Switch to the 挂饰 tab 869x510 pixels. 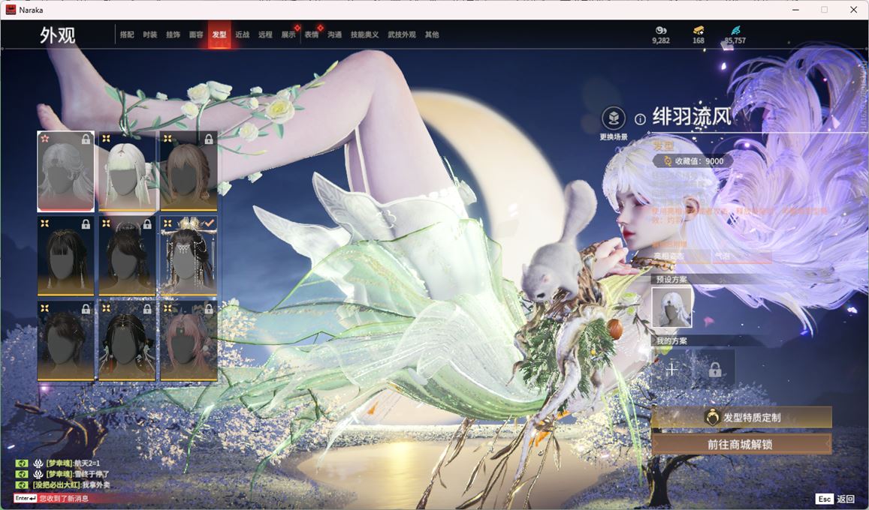(x=173, y=34)
